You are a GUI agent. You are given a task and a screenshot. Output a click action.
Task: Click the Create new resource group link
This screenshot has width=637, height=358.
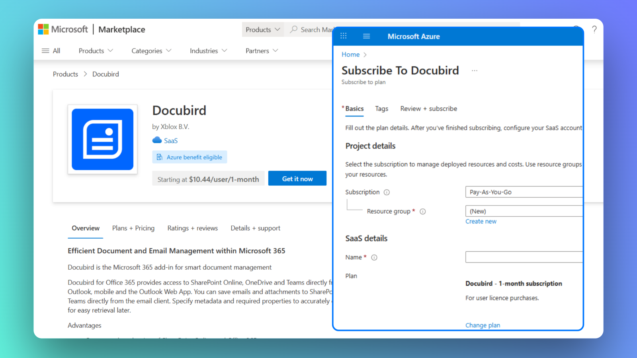coord(481,222)
